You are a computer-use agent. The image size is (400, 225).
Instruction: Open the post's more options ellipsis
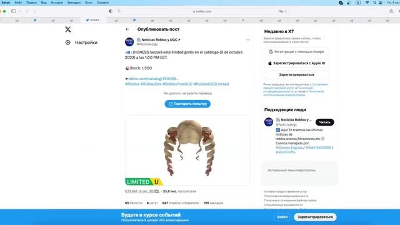coord(247,40)
